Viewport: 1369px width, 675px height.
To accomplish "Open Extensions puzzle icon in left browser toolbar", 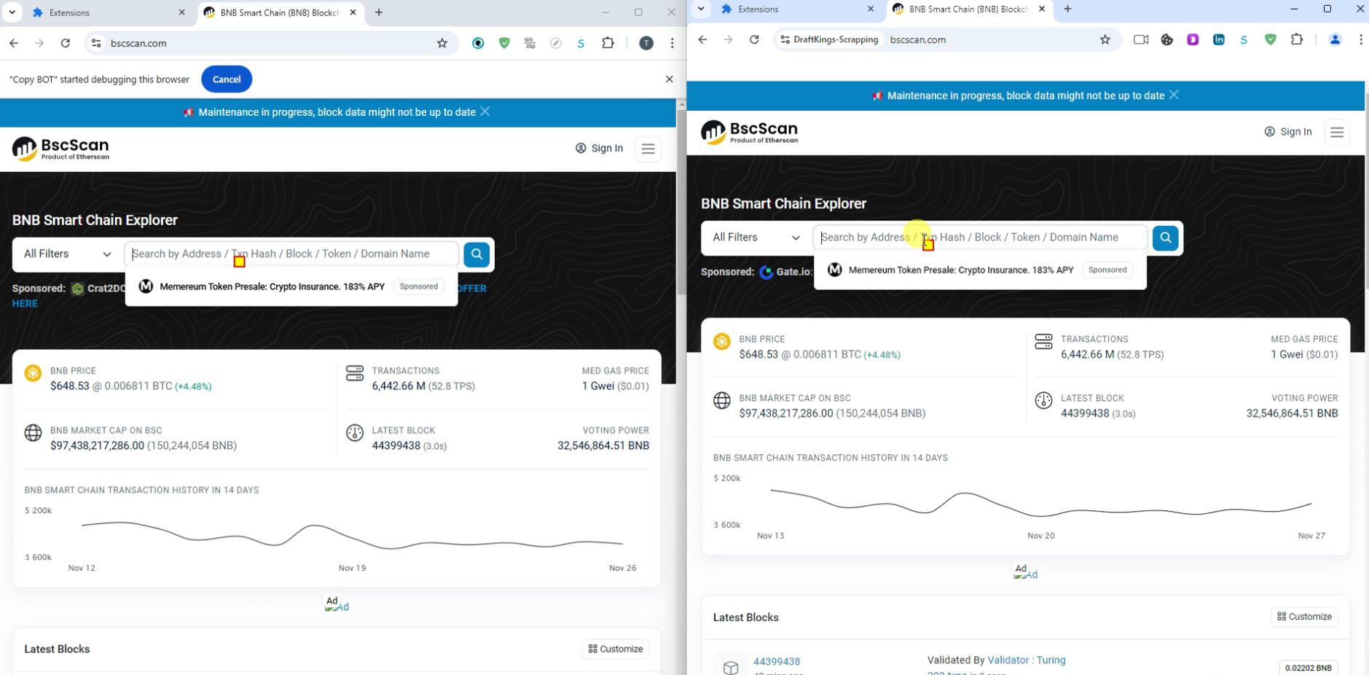I will point(608,43).
